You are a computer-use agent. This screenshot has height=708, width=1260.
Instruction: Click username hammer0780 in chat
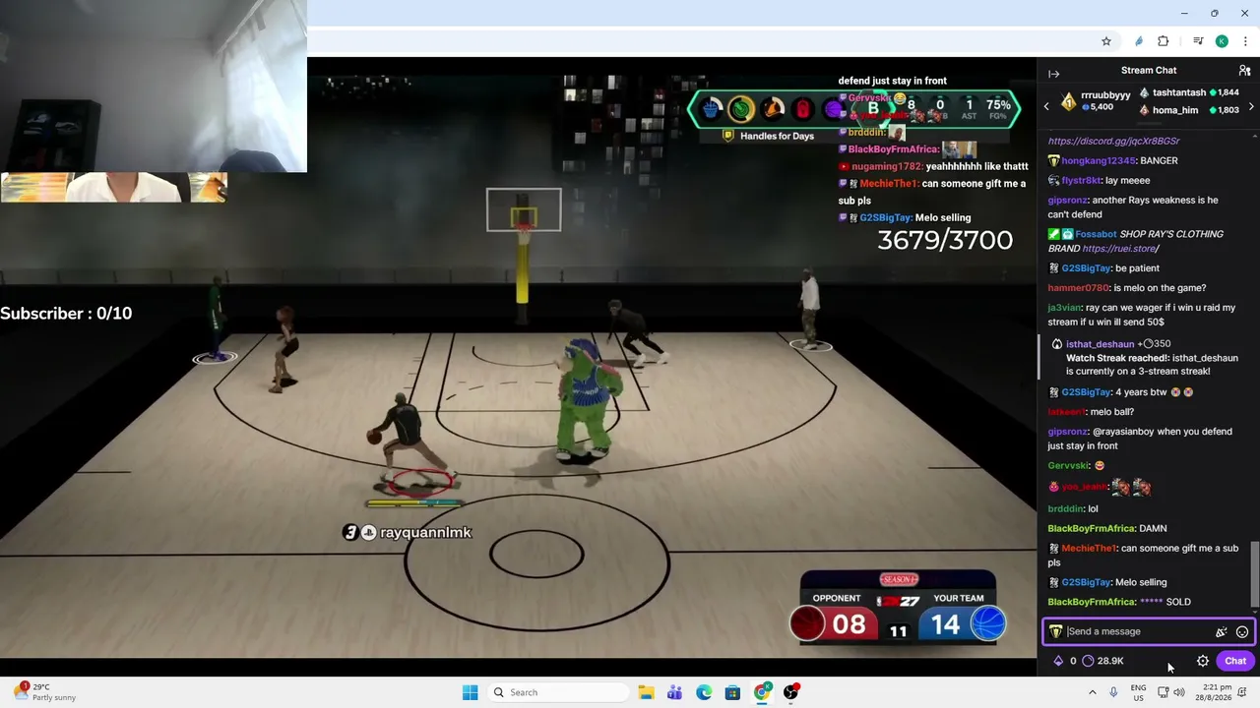(x=1078, y=288)
